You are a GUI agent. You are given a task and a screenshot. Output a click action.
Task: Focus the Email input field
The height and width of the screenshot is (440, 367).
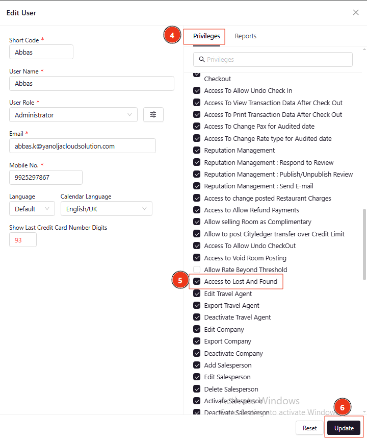[83, 146]
